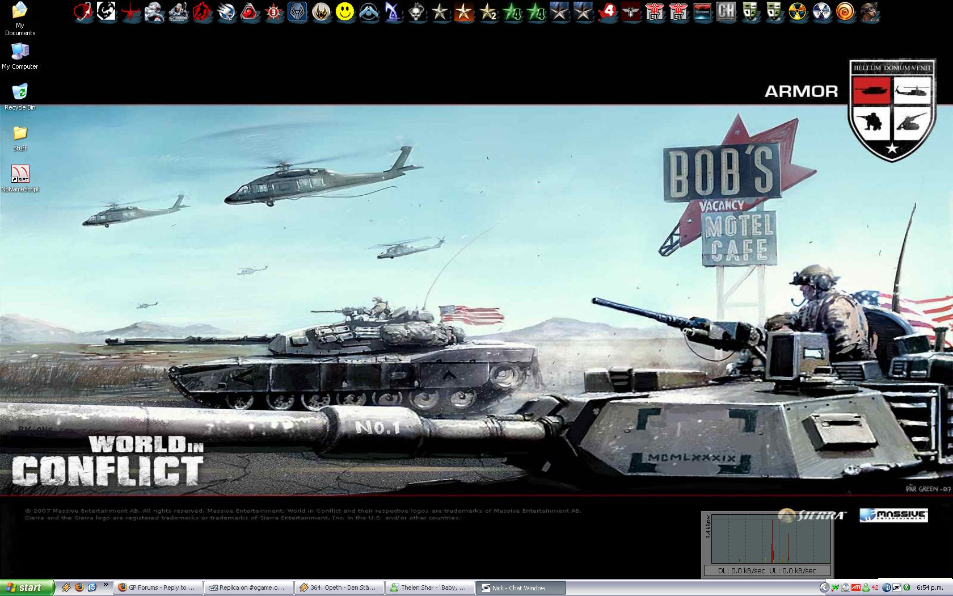The image size is (953, 596).
Task: Launch the helmeted soldier face dock icon
Action: point(869,11)
